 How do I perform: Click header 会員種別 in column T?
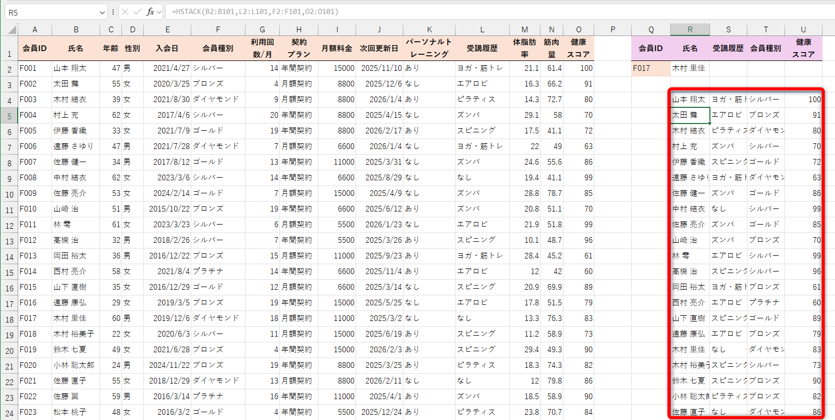coord(766,48)
